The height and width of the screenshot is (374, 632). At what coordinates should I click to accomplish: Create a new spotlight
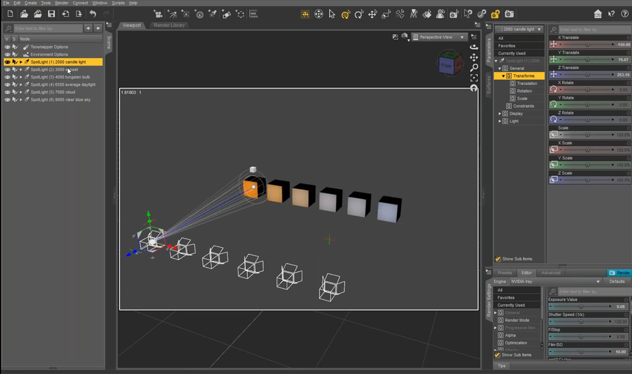(x=212, y=14)
